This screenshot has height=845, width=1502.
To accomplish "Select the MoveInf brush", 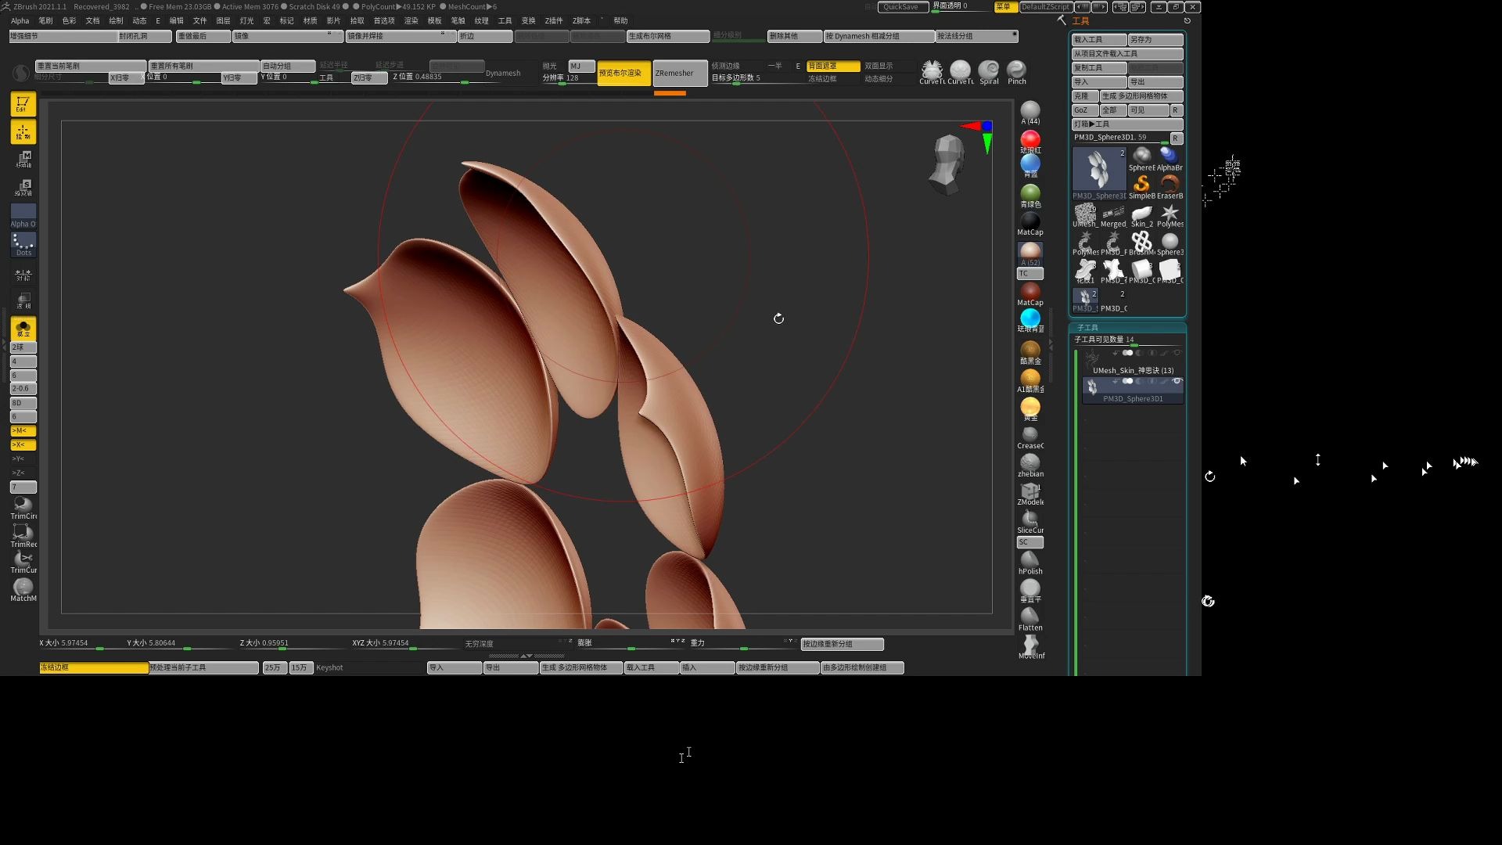I will (1030, 647).
